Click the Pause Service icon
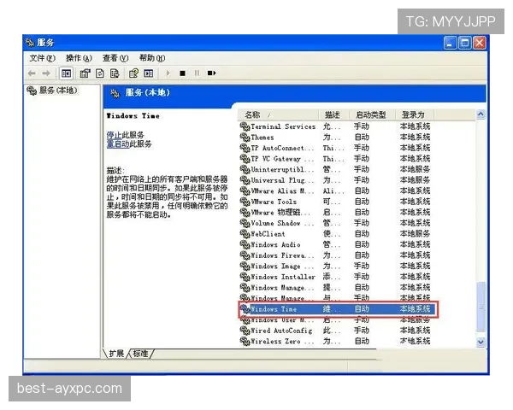The height and width of the screenshot is (410, 513). click(x=197, y=73)
